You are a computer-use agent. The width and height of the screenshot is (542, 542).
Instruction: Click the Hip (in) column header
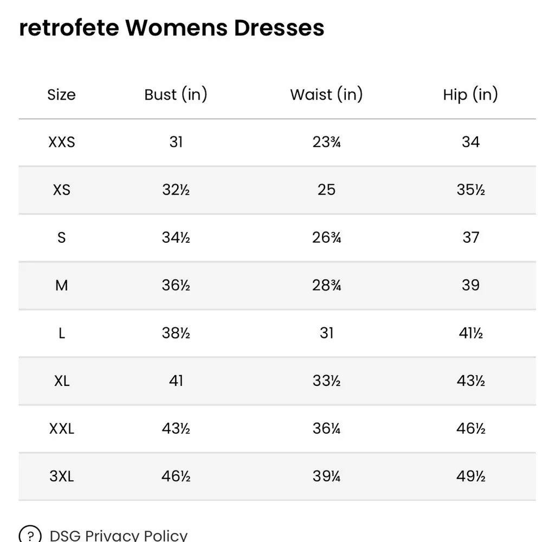pos(470,95)
